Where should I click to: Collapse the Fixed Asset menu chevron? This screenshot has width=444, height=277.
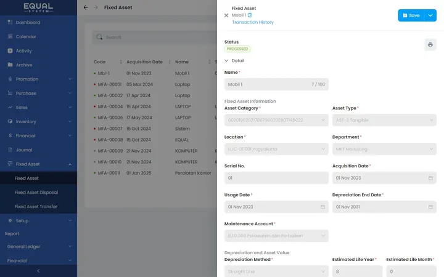(x=70, y=164)
